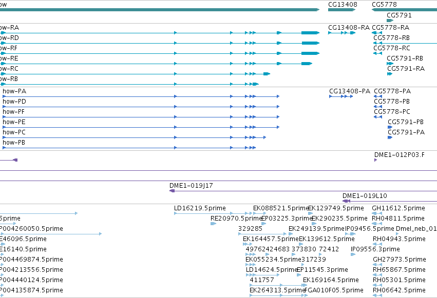Select the EK164457.5prime EST label

click(271, 239)
